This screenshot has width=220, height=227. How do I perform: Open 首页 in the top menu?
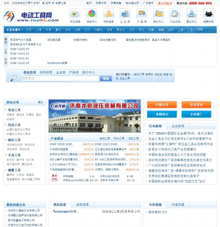pos(89,3)
